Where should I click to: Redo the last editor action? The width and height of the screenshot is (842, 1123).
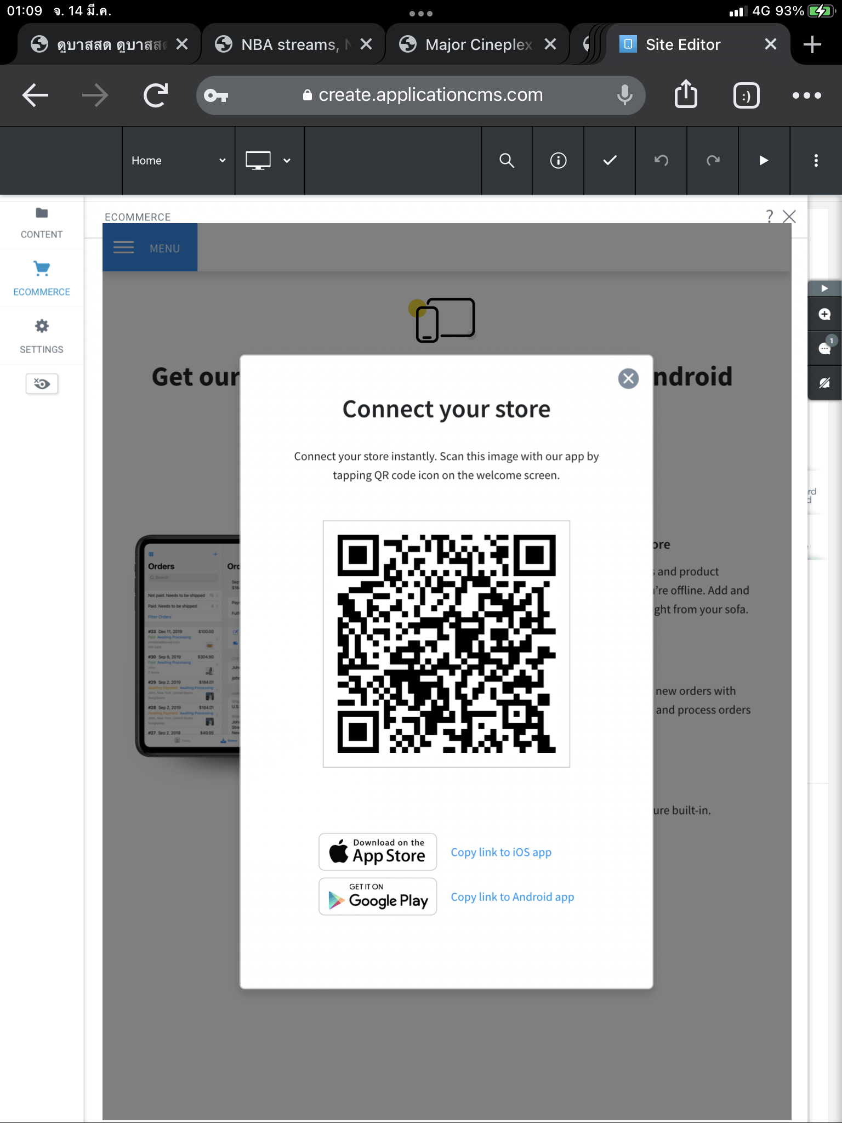click(713, 161)
